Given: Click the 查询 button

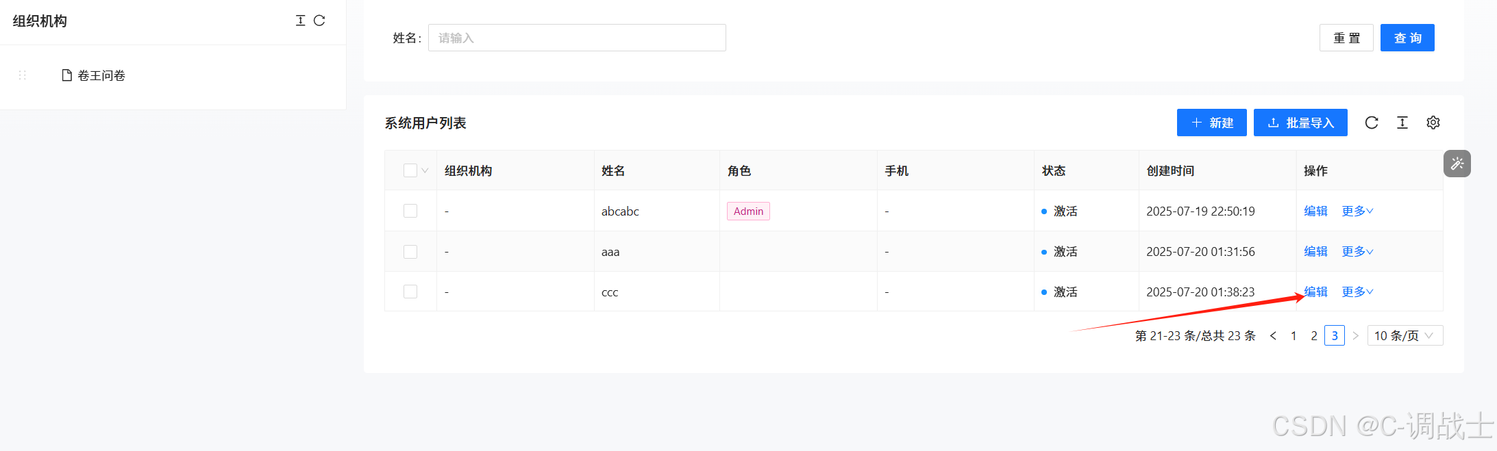Looking at the screenshot, I should point(1407,38).
